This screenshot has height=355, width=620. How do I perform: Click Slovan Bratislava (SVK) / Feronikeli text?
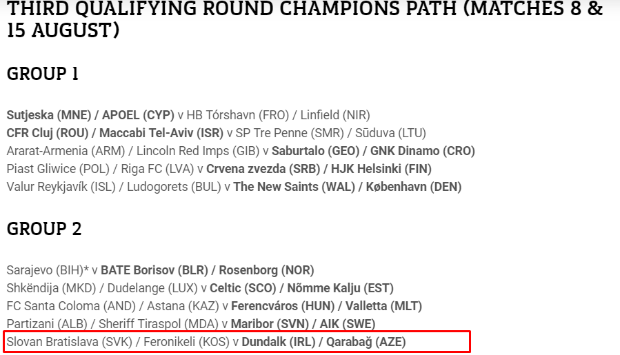point(118,342)
